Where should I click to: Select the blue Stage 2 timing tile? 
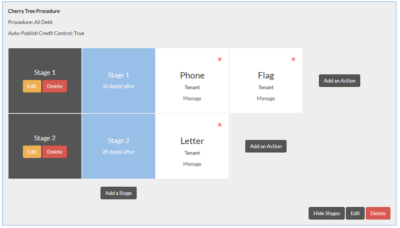[x=118, y=146]
